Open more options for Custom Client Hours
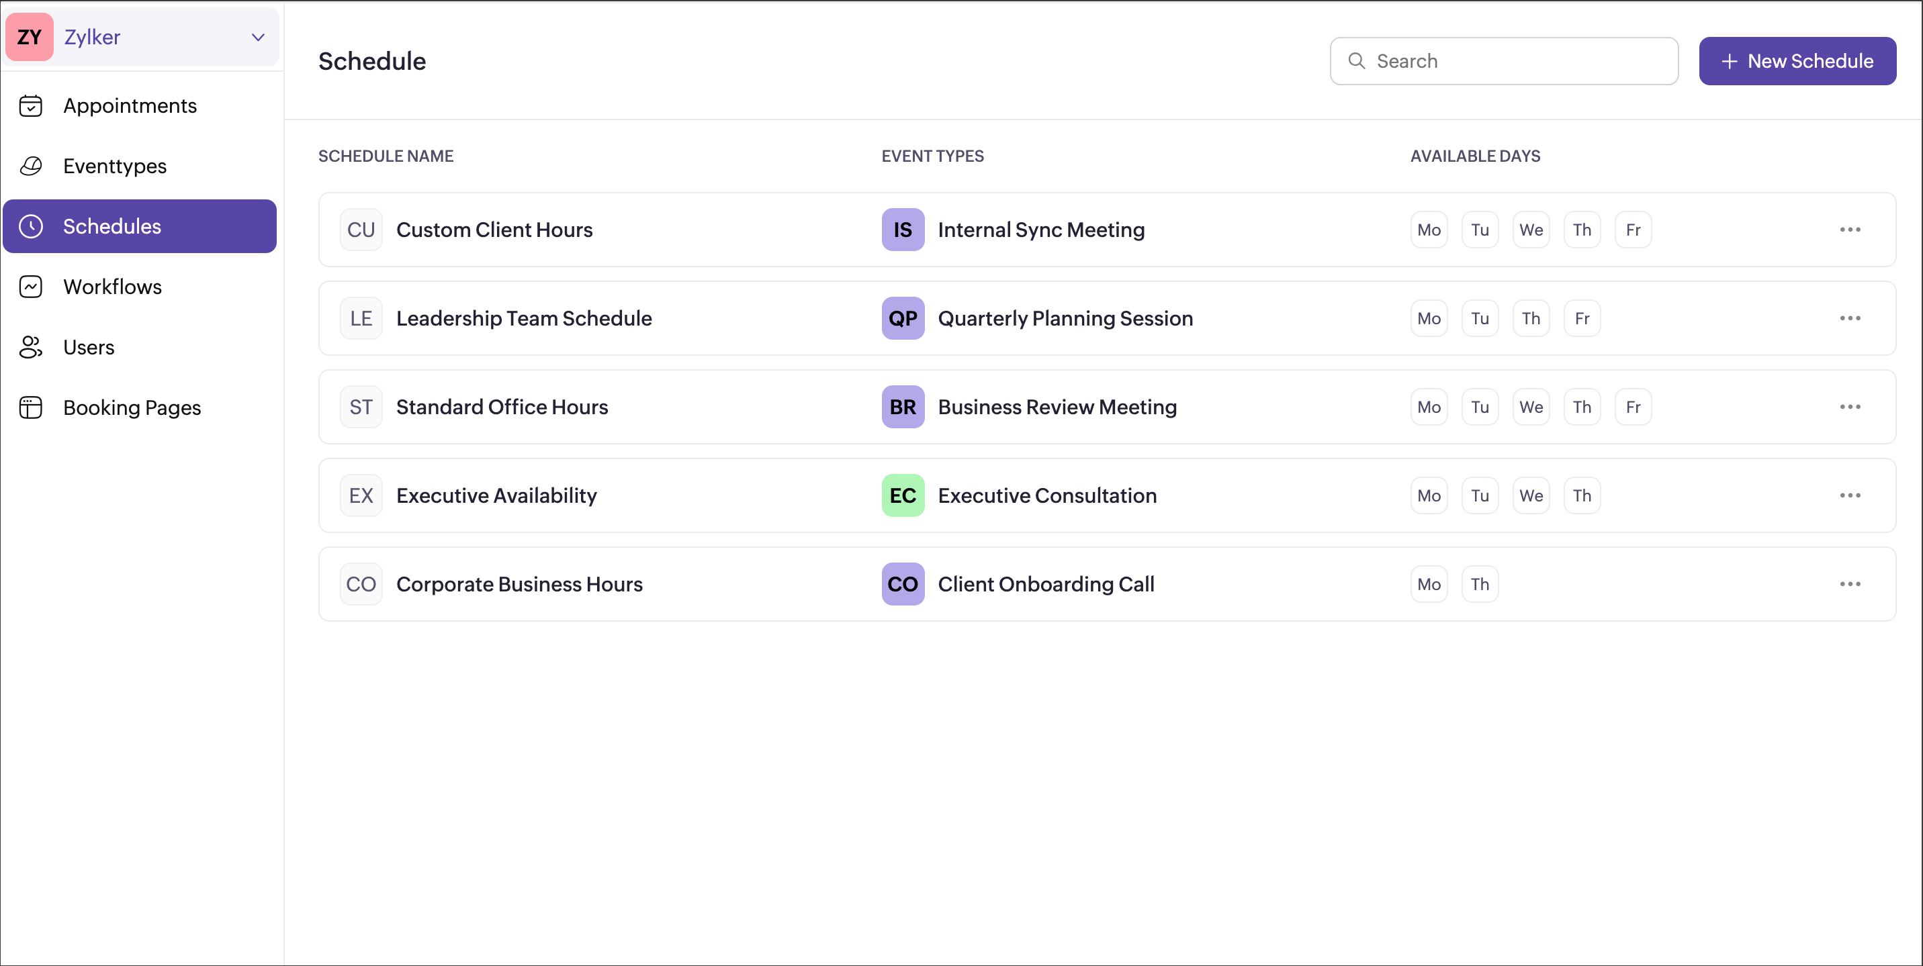The width and height of the screenshot is (1923, 966). tap(1849, 230)
